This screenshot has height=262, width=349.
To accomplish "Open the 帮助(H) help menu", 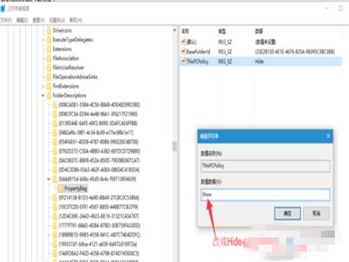I will (x=76, y=20).
